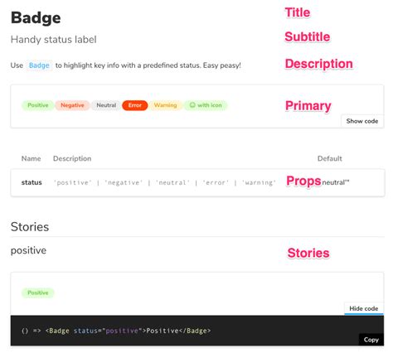Open the blue Badge inline code link
The height and width of the screenshot is (358, 393).
point(39,65)
